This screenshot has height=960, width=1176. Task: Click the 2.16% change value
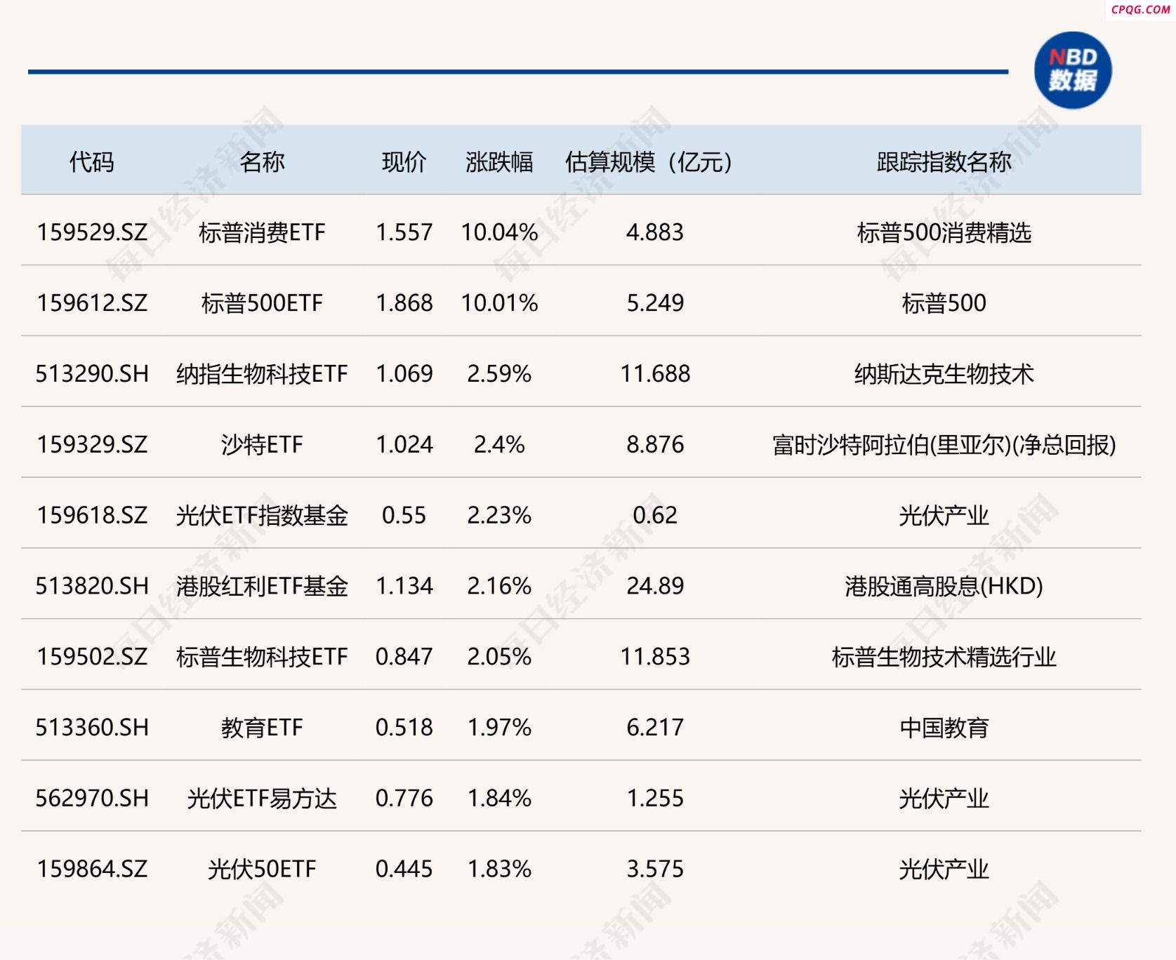tap(499, 586)
